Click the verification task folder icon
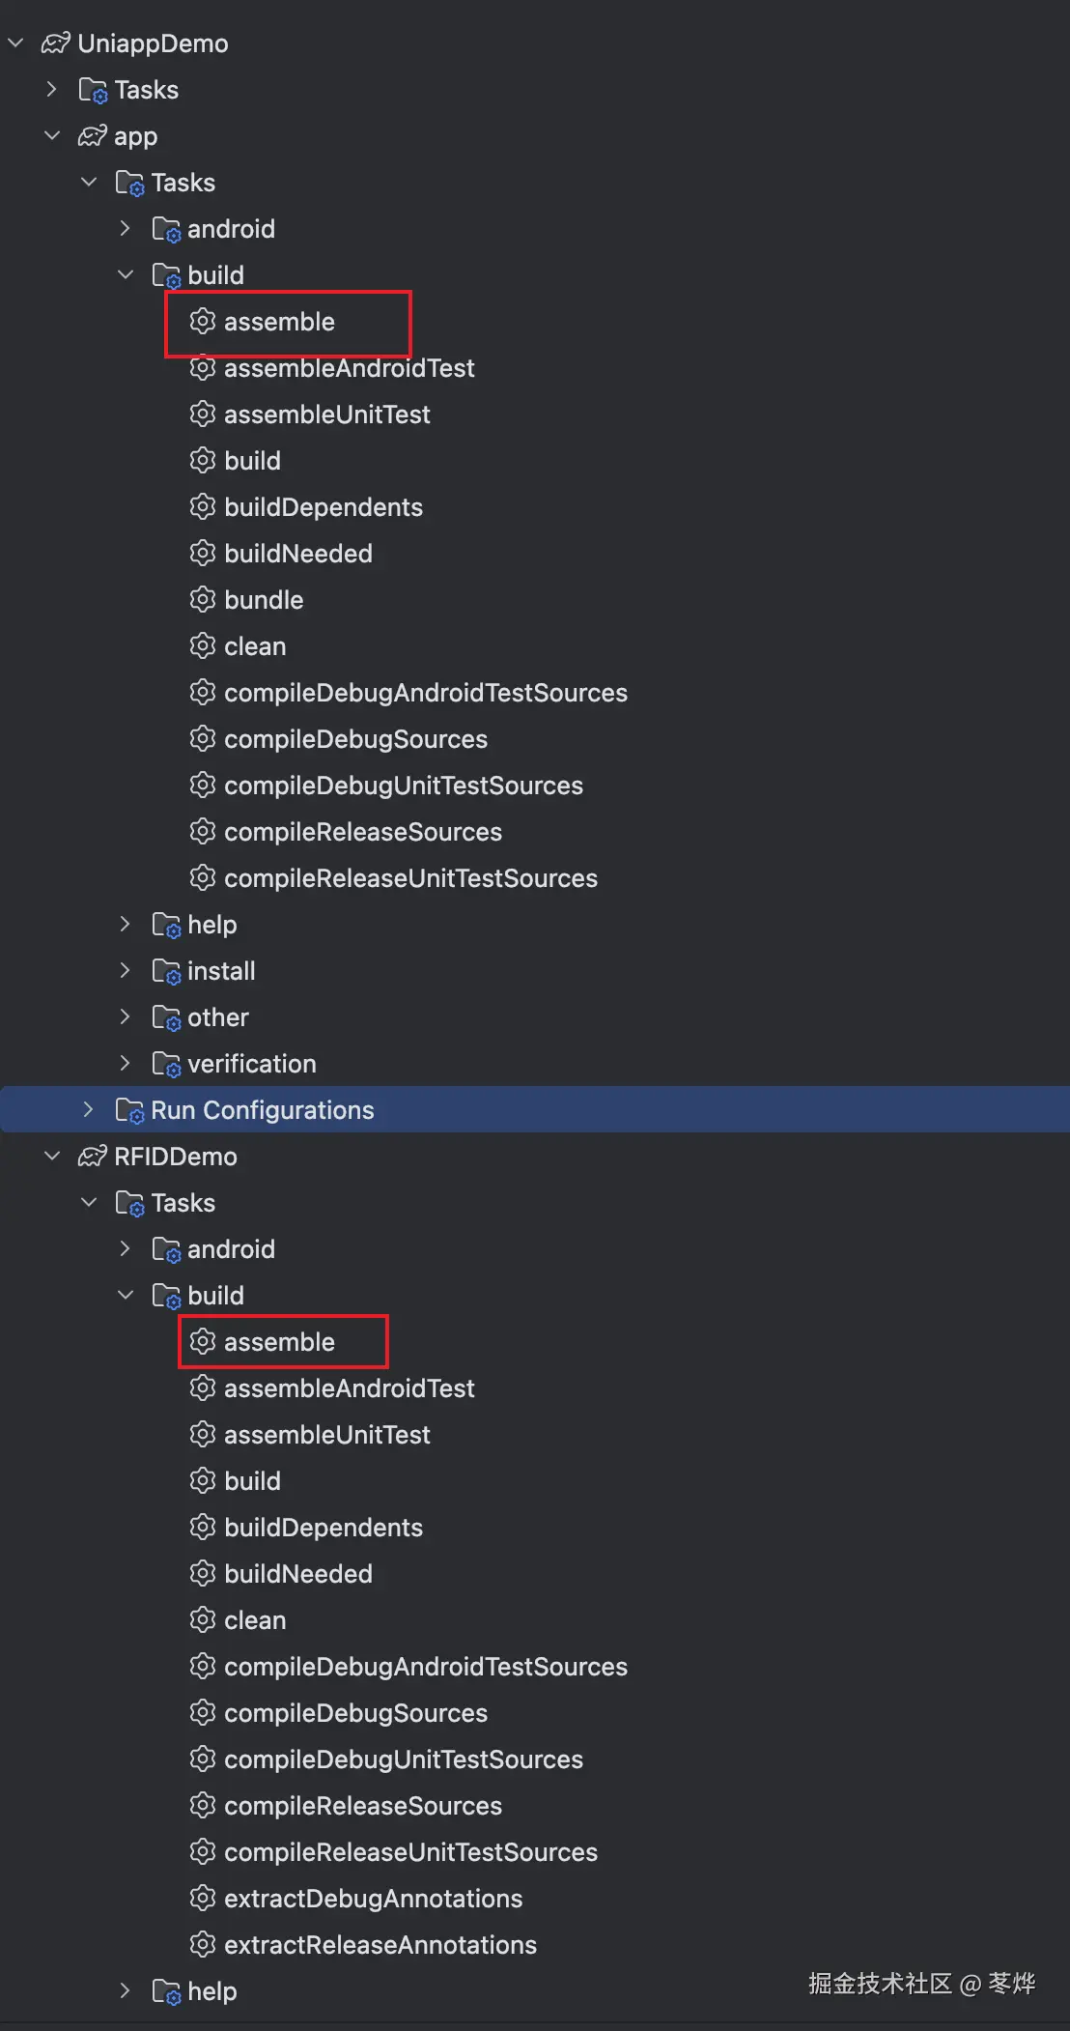1070x2031 pixels. point(166,1064)
